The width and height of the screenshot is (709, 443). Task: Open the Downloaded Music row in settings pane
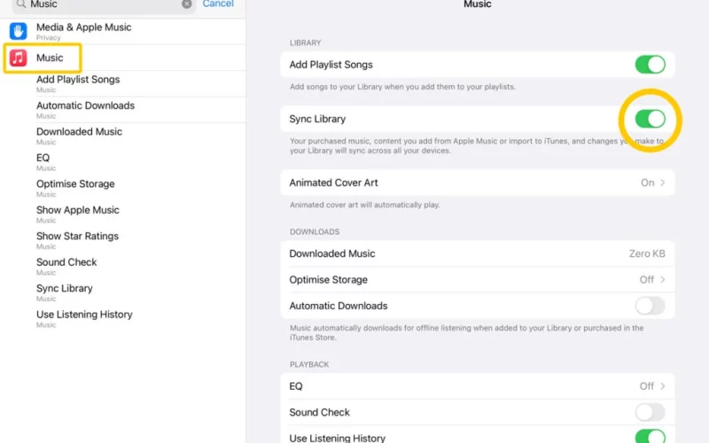coord(478,253)
